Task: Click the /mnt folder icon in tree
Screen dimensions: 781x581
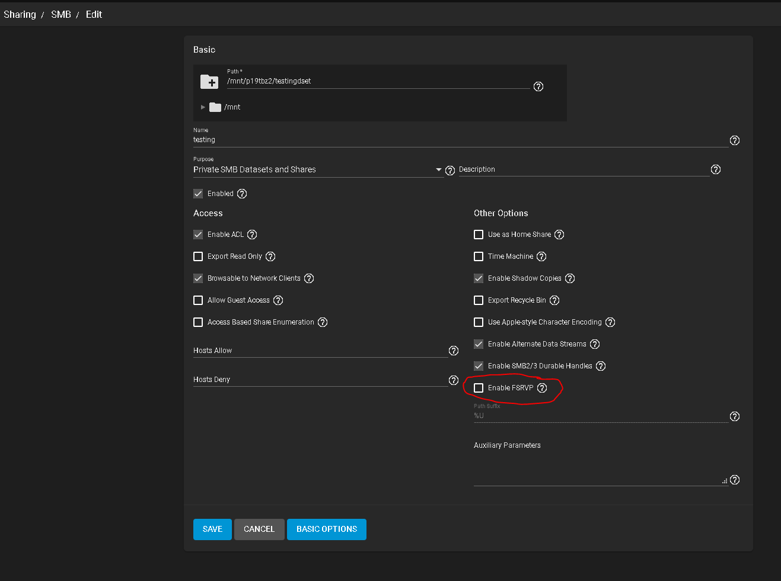Action: point(215,107)
